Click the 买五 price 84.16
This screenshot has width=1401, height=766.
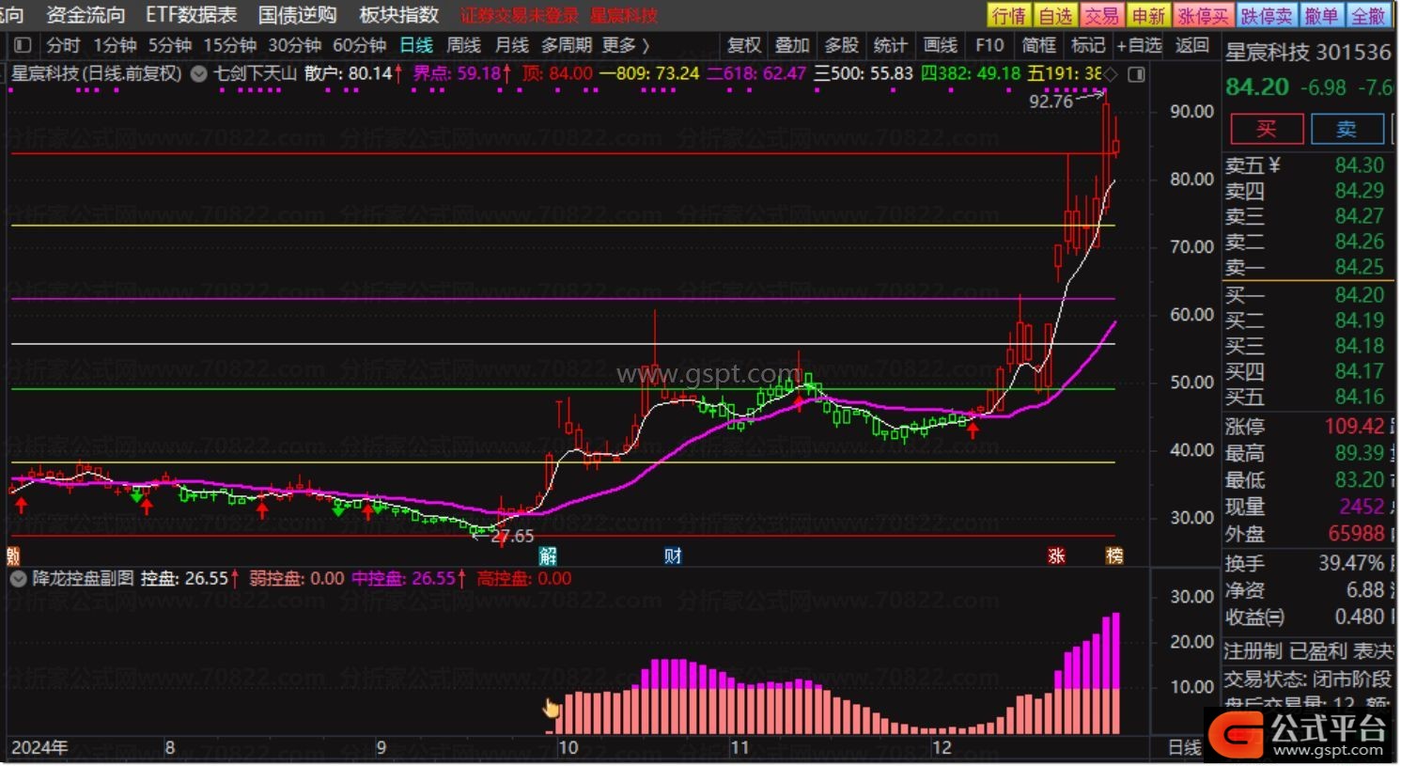coord(1360,397)
